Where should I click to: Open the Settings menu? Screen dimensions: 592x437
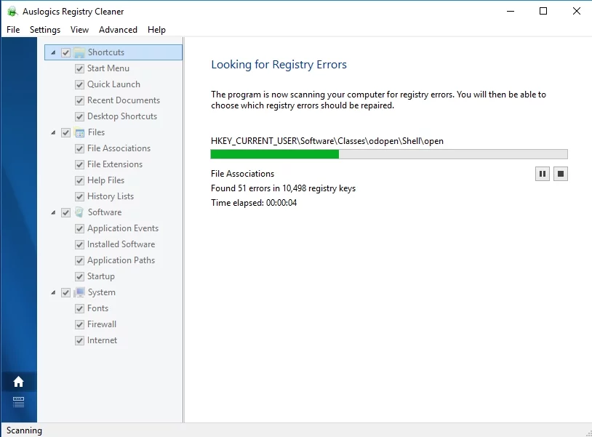45,29
